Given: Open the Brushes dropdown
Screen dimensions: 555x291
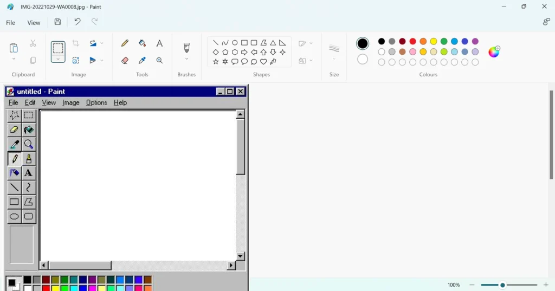Looking at the screenshot, I should click(x=186, y=59).
